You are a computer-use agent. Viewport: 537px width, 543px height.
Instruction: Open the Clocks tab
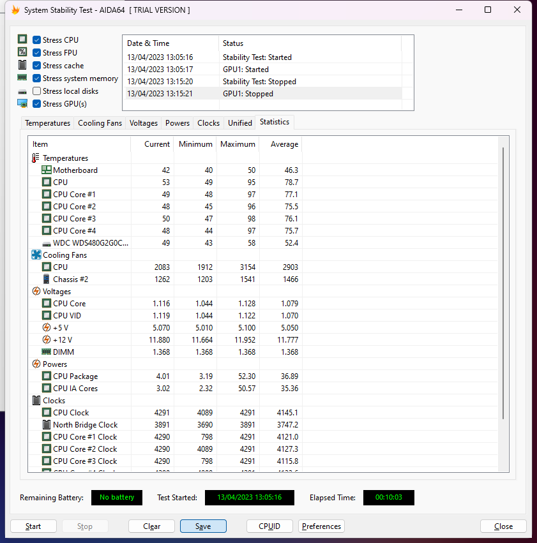pyautogui.click(x=208, y=123)
